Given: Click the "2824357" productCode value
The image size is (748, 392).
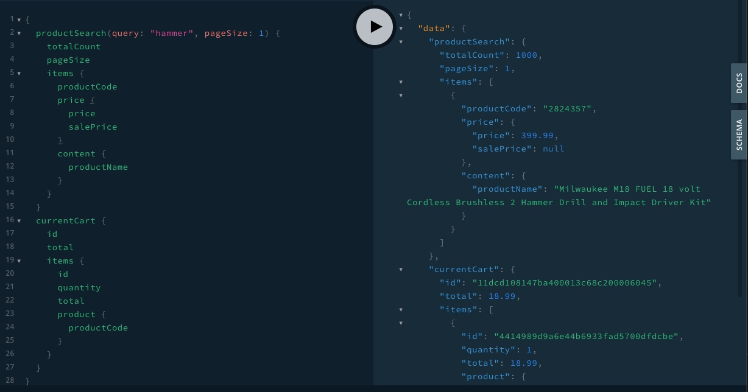Looking at the screenshot, I should click(567, 108).
